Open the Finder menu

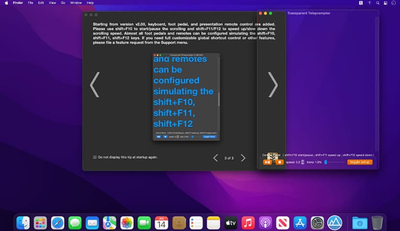[x=18, y=3]
